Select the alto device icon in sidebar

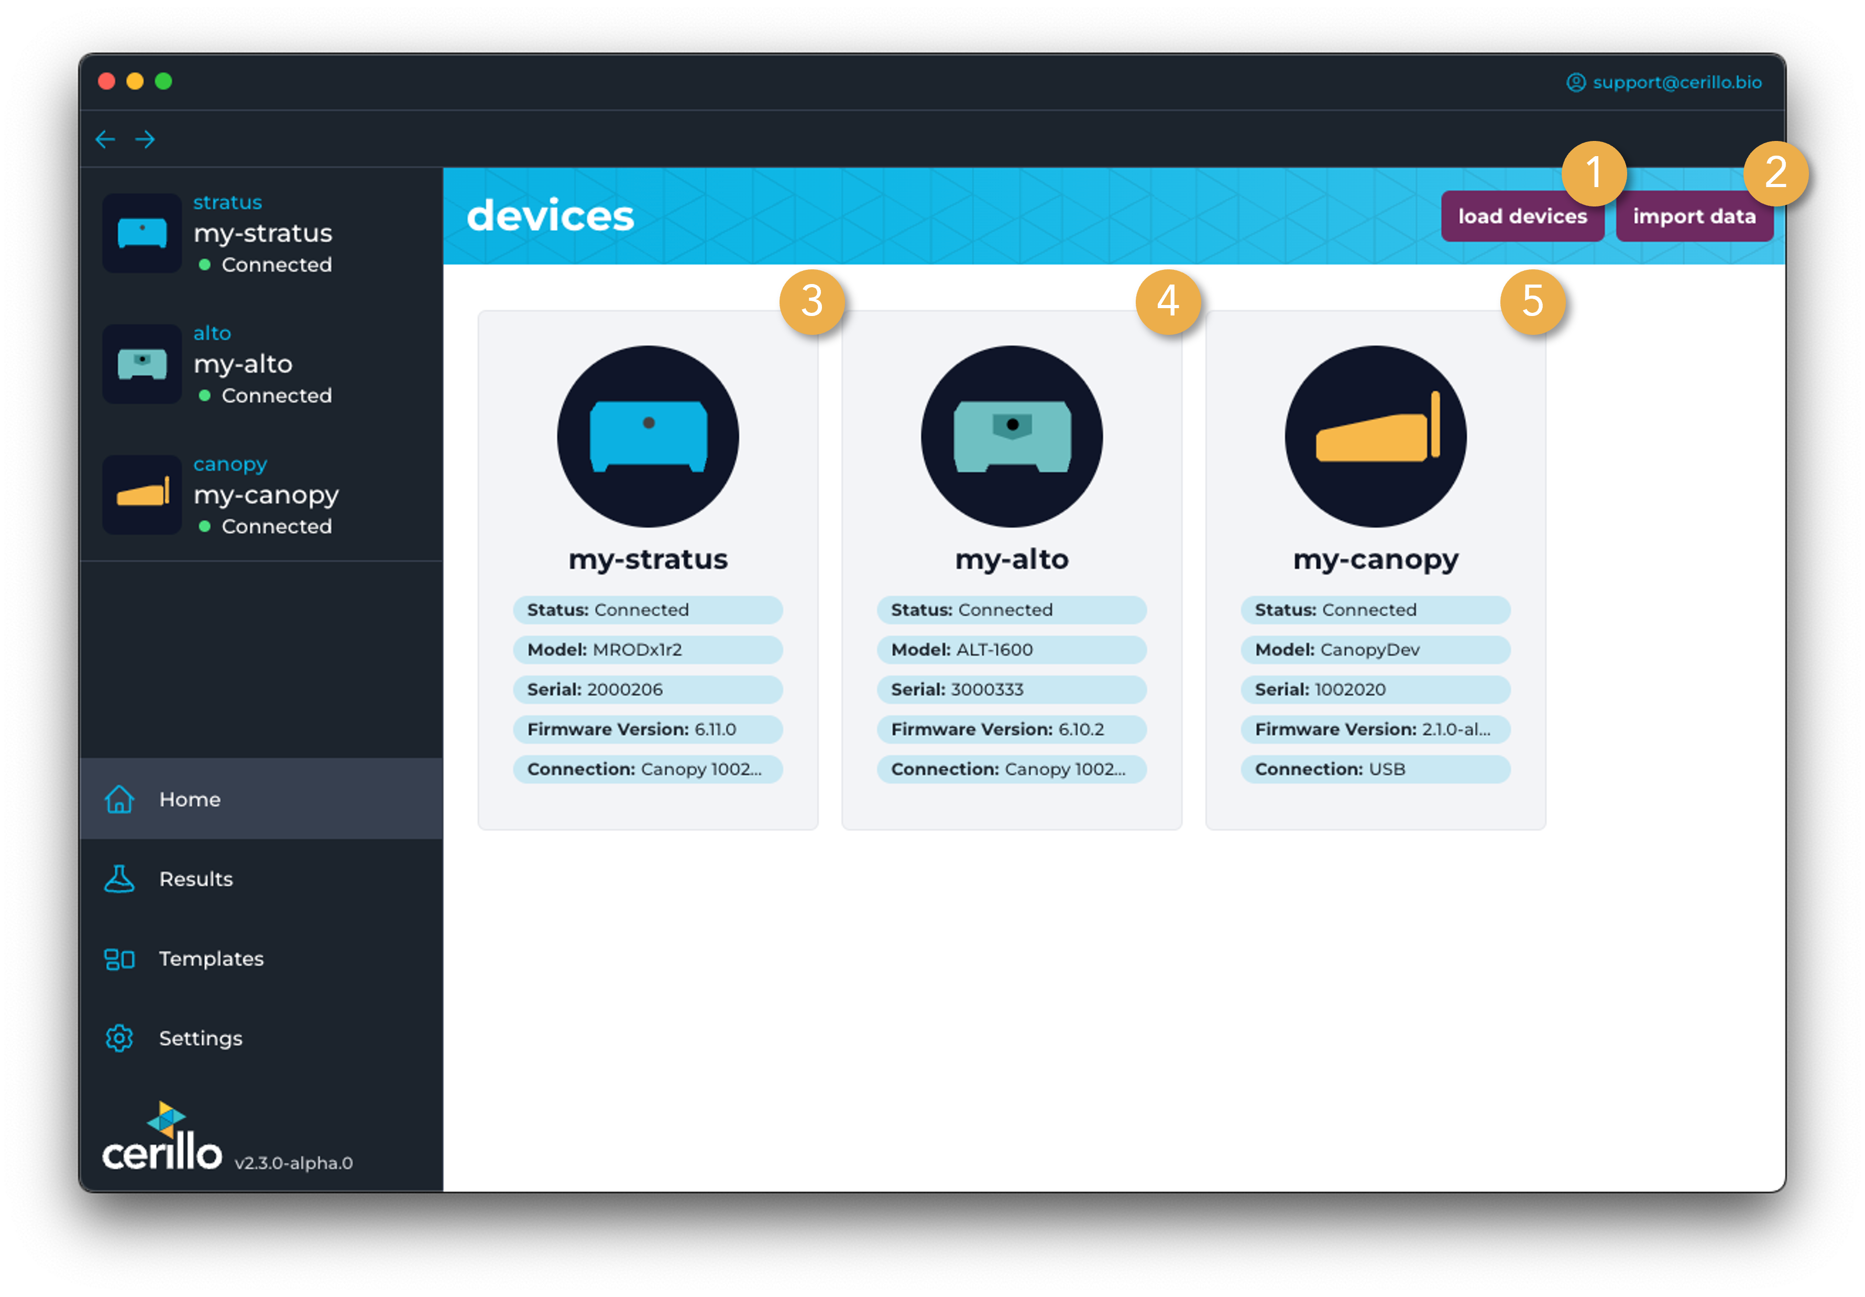(142, 364)
